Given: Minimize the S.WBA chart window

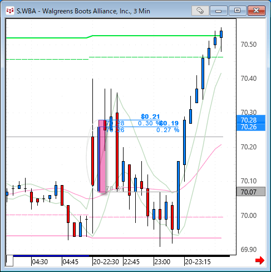Looking at the screenshot, I should (x=219, y=11).
